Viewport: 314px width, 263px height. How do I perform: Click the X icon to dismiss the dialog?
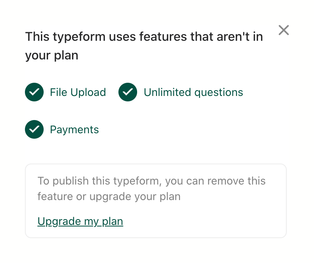tap(284, 30)
